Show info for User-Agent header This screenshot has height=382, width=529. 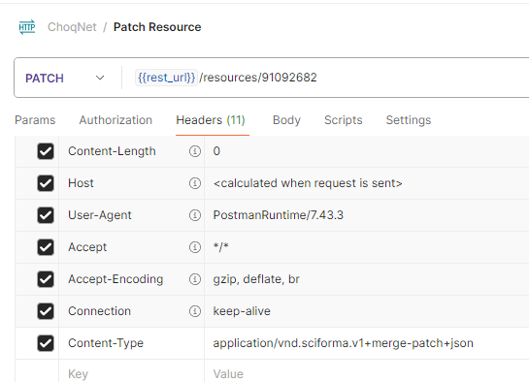195,215
